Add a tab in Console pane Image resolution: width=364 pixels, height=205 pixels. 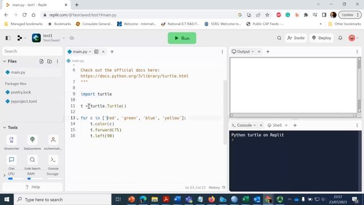click(295, 125)
